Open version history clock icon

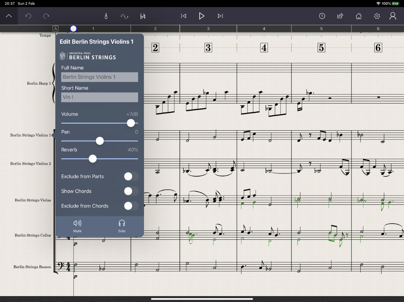point(322,16)
